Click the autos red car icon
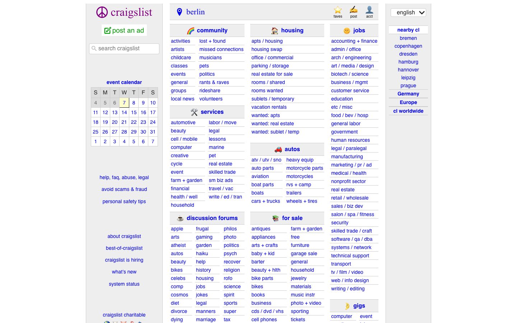This screenshot has height=323, width=517. point(278,149)
